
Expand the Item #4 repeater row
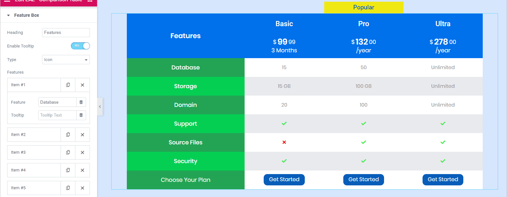point(34,170)
